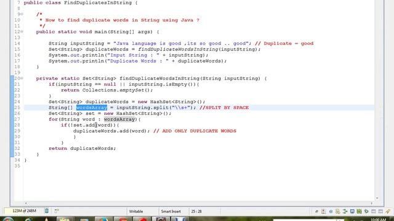Click 'return duplicateWords;' on line 32
Image resolution: width=394 pixels, height=221 pixels.
82,149
